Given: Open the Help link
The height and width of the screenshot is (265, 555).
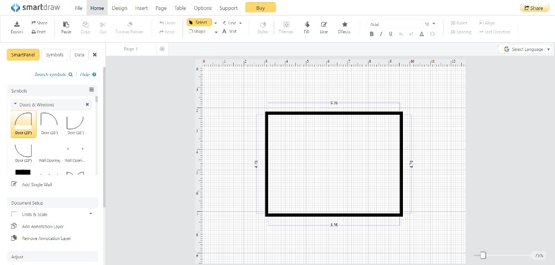Looking at the screenshot, I should (88, 74).
